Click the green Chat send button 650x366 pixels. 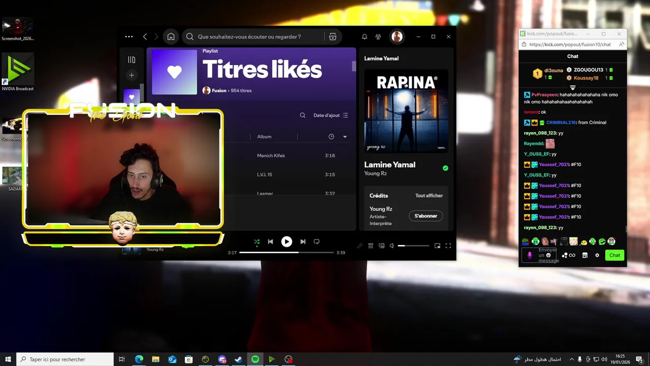point(614,255)
